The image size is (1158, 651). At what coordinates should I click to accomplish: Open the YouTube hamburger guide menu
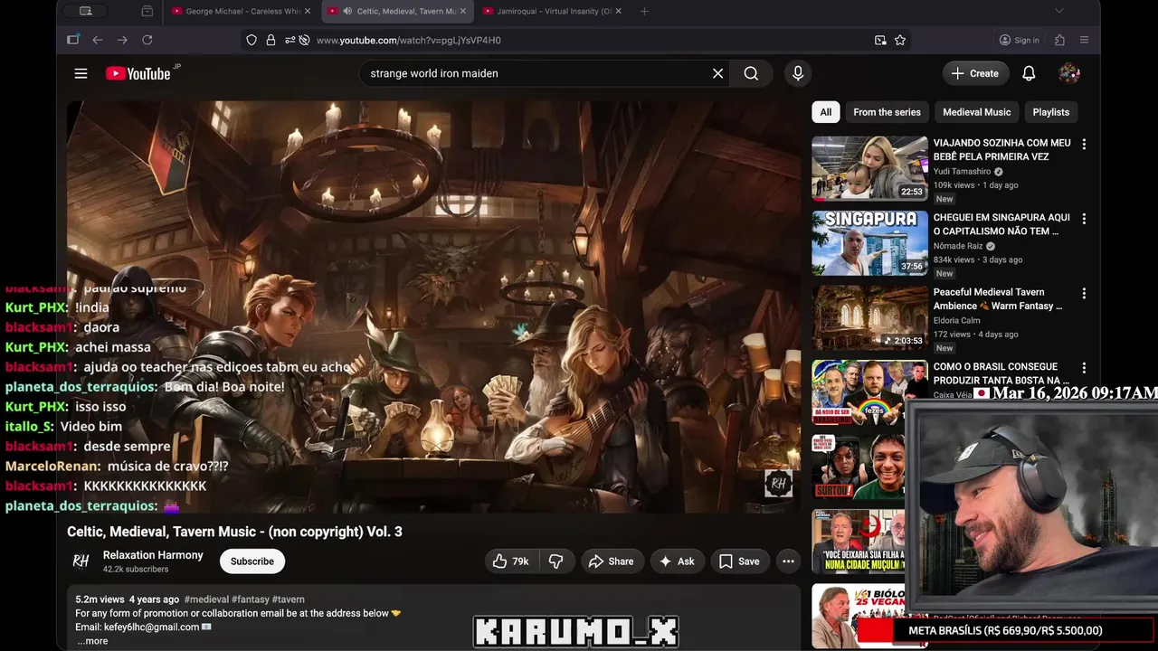coord(81,73)
